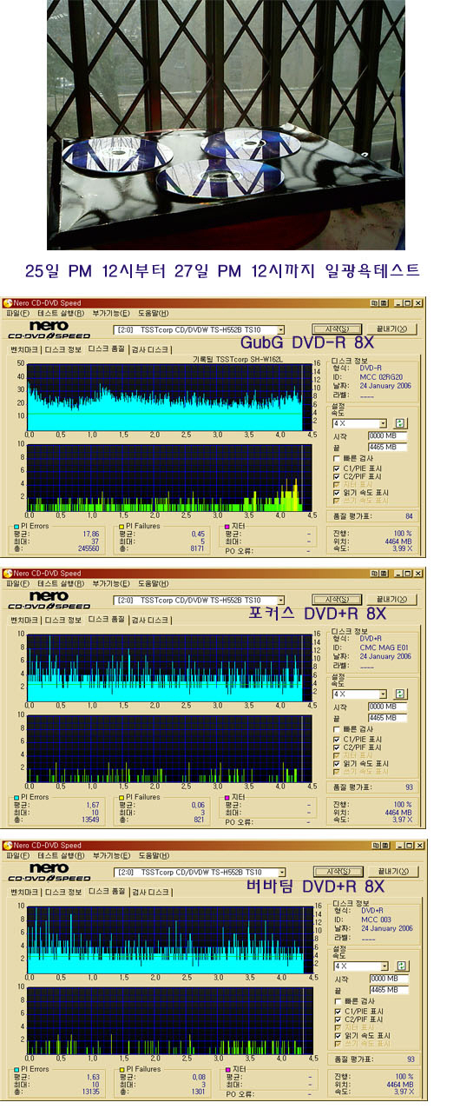Screen dimensions: 460x1109
Task: Click the Nero app icon in 버바팀 DVD+R window title bar
Action: [x=8, y=845]
